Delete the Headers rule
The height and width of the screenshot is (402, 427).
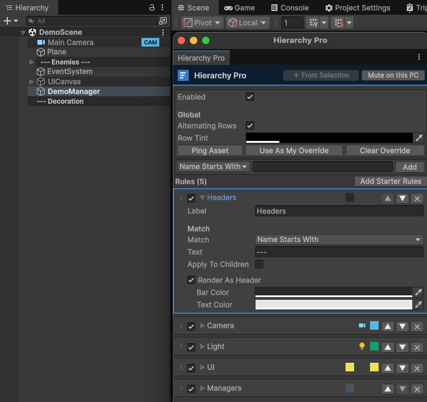(x=417, y=199)
